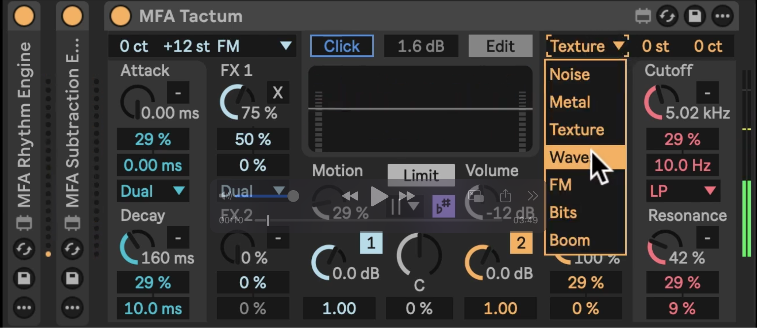Screen dimensions: 757x328
Task: Toggle MFA Tactum device on/off
Action: [x=121, y=16]
